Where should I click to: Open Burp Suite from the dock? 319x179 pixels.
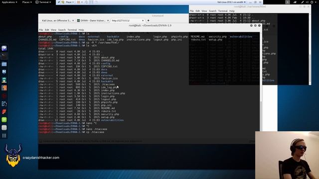[4, 88]
